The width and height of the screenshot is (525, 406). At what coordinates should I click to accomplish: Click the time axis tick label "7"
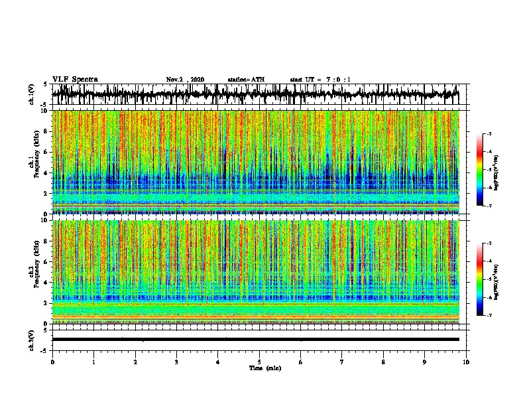[x=342, y=362]
